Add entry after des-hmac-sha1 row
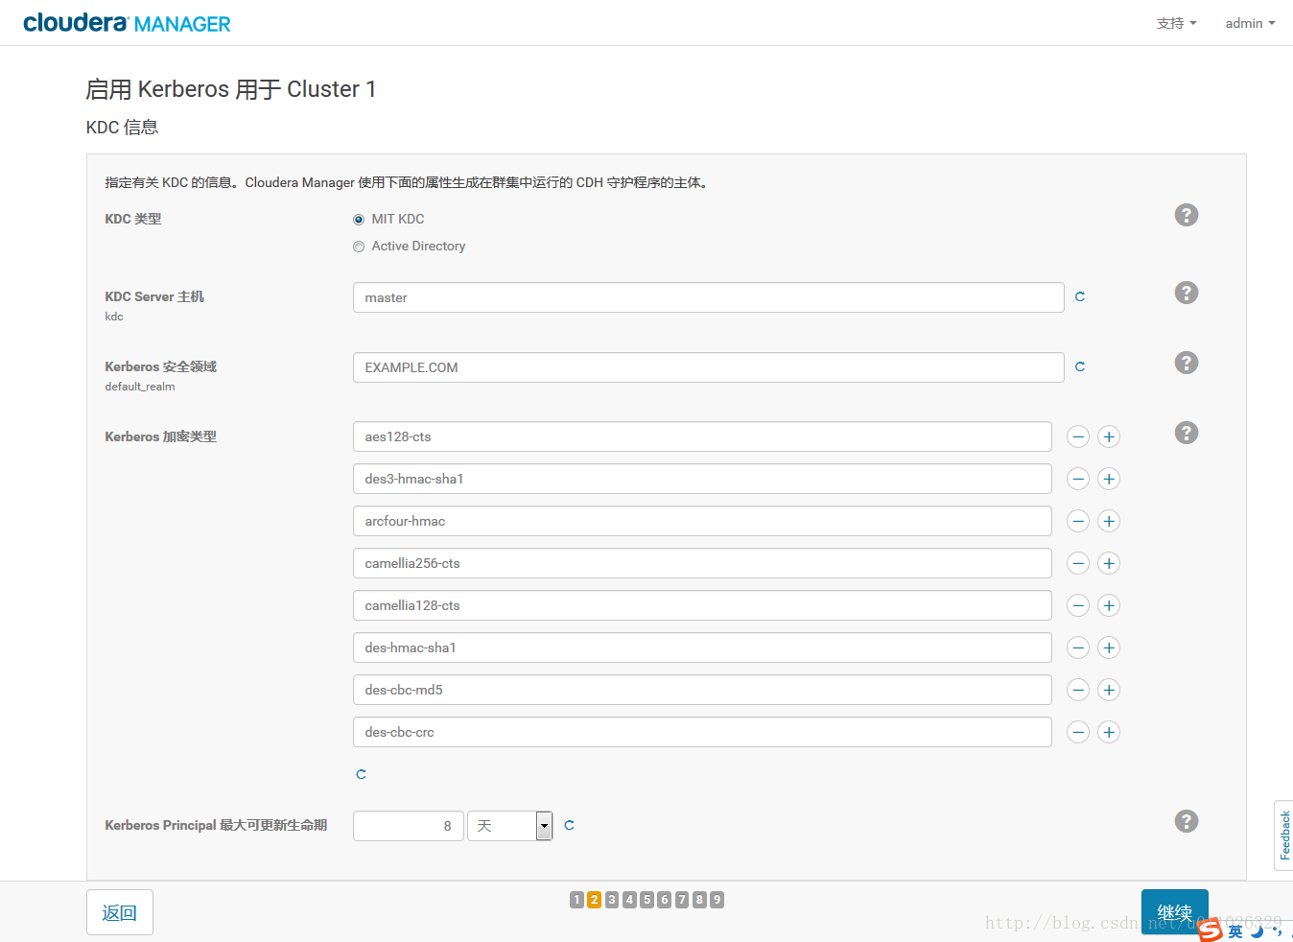The width and height of the screenshot is (1293, 942). click(1109, 648)
